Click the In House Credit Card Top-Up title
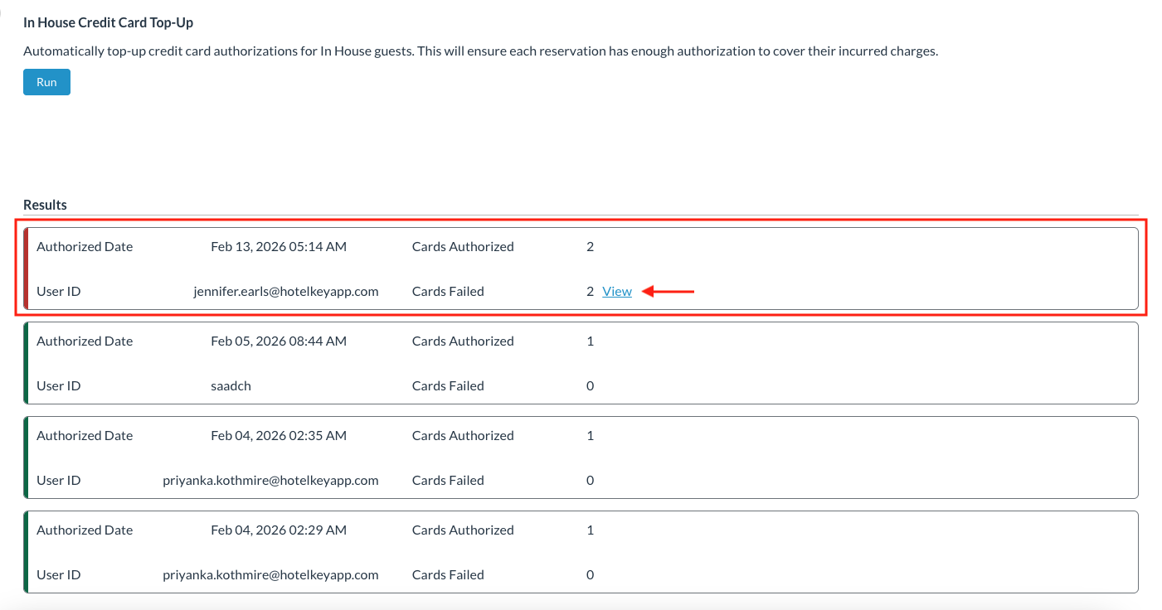 coord(108,23)
